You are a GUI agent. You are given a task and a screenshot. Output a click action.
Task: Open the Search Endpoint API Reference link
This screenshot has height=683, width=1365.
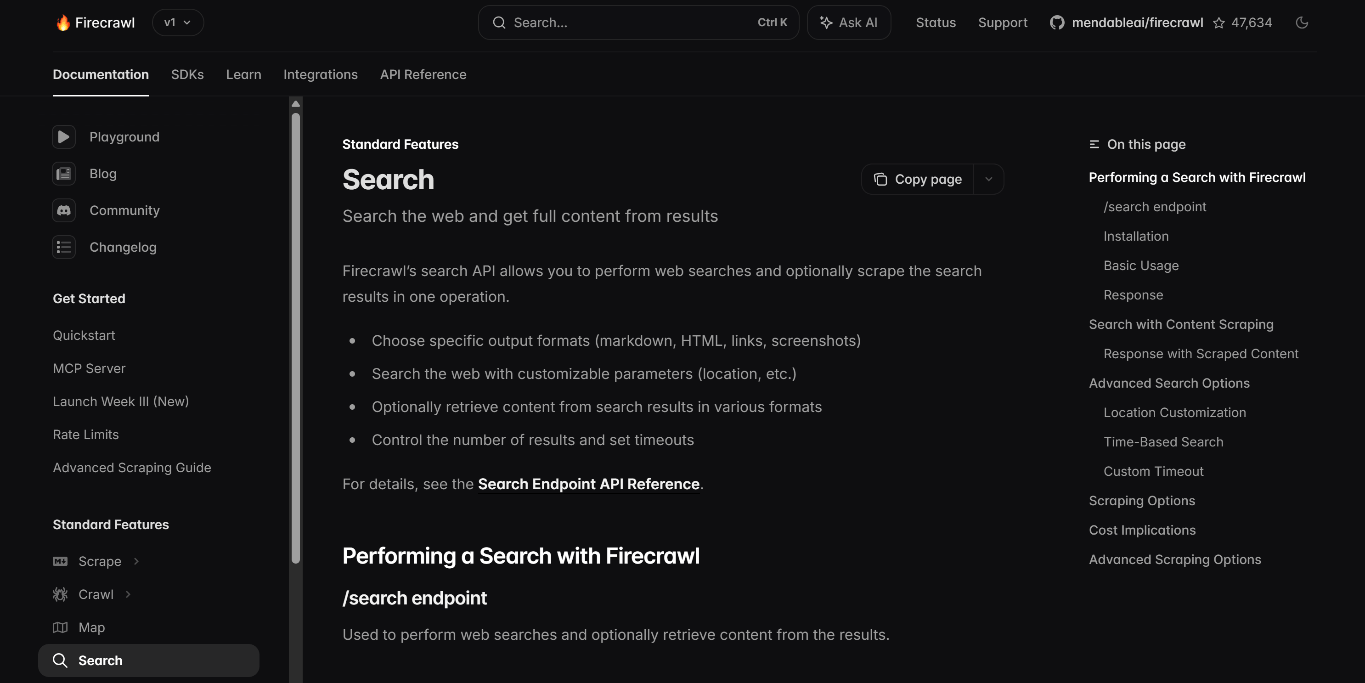tap(588, 484)
